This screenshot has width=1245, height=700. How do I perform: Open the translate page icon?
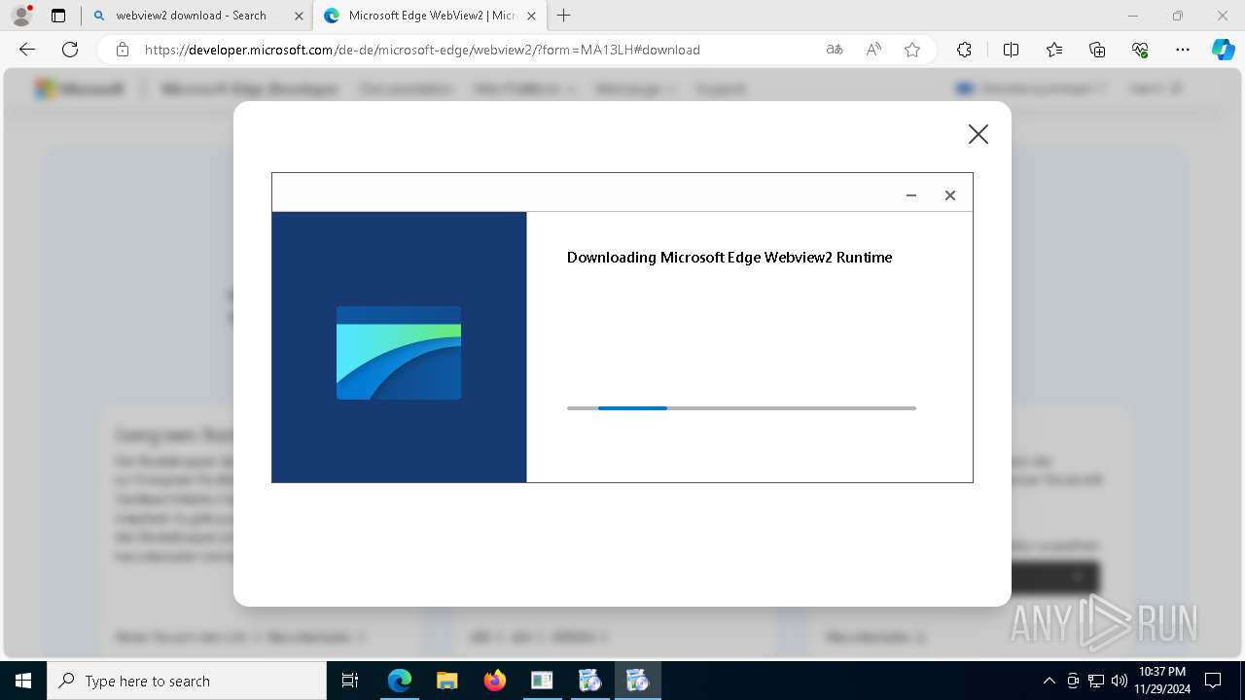pos(835,50)
